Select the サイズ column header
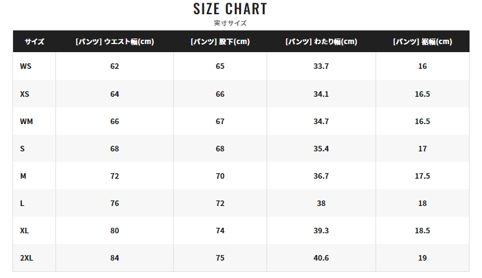 click(34, 42)
